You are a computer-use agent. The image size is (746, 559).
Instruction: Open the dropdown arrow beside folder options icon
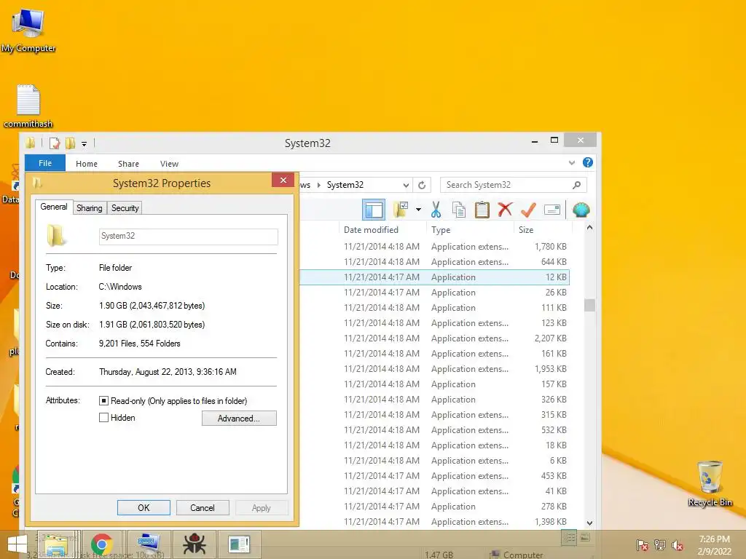418,209
